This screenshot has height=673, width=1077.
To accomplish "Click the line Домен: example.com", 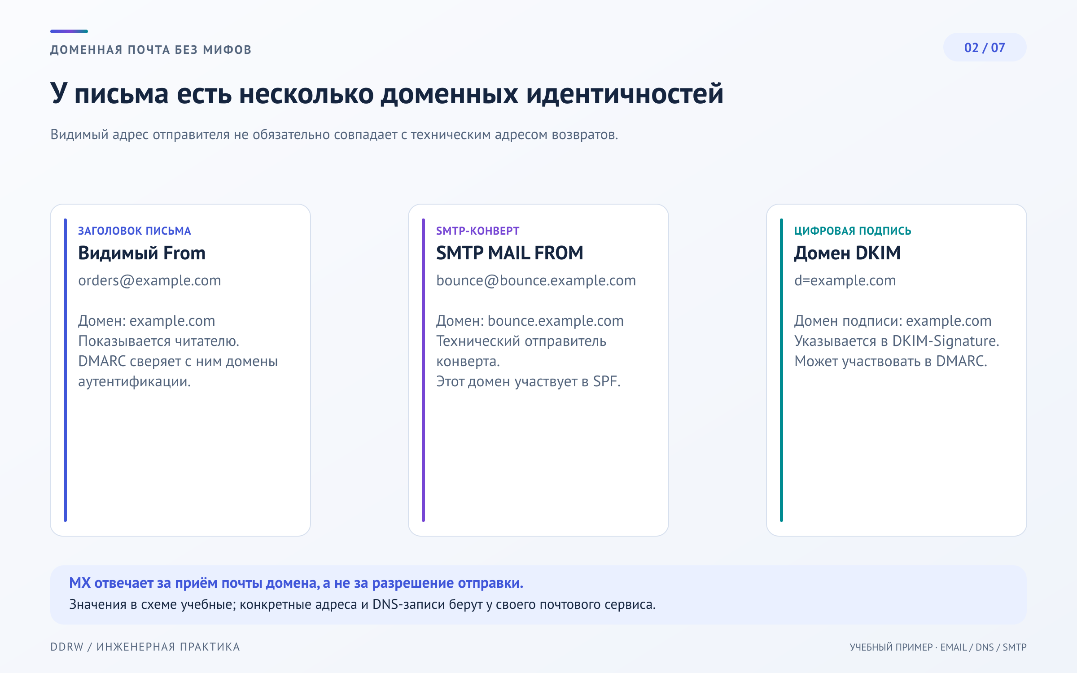I will point(147,321).
